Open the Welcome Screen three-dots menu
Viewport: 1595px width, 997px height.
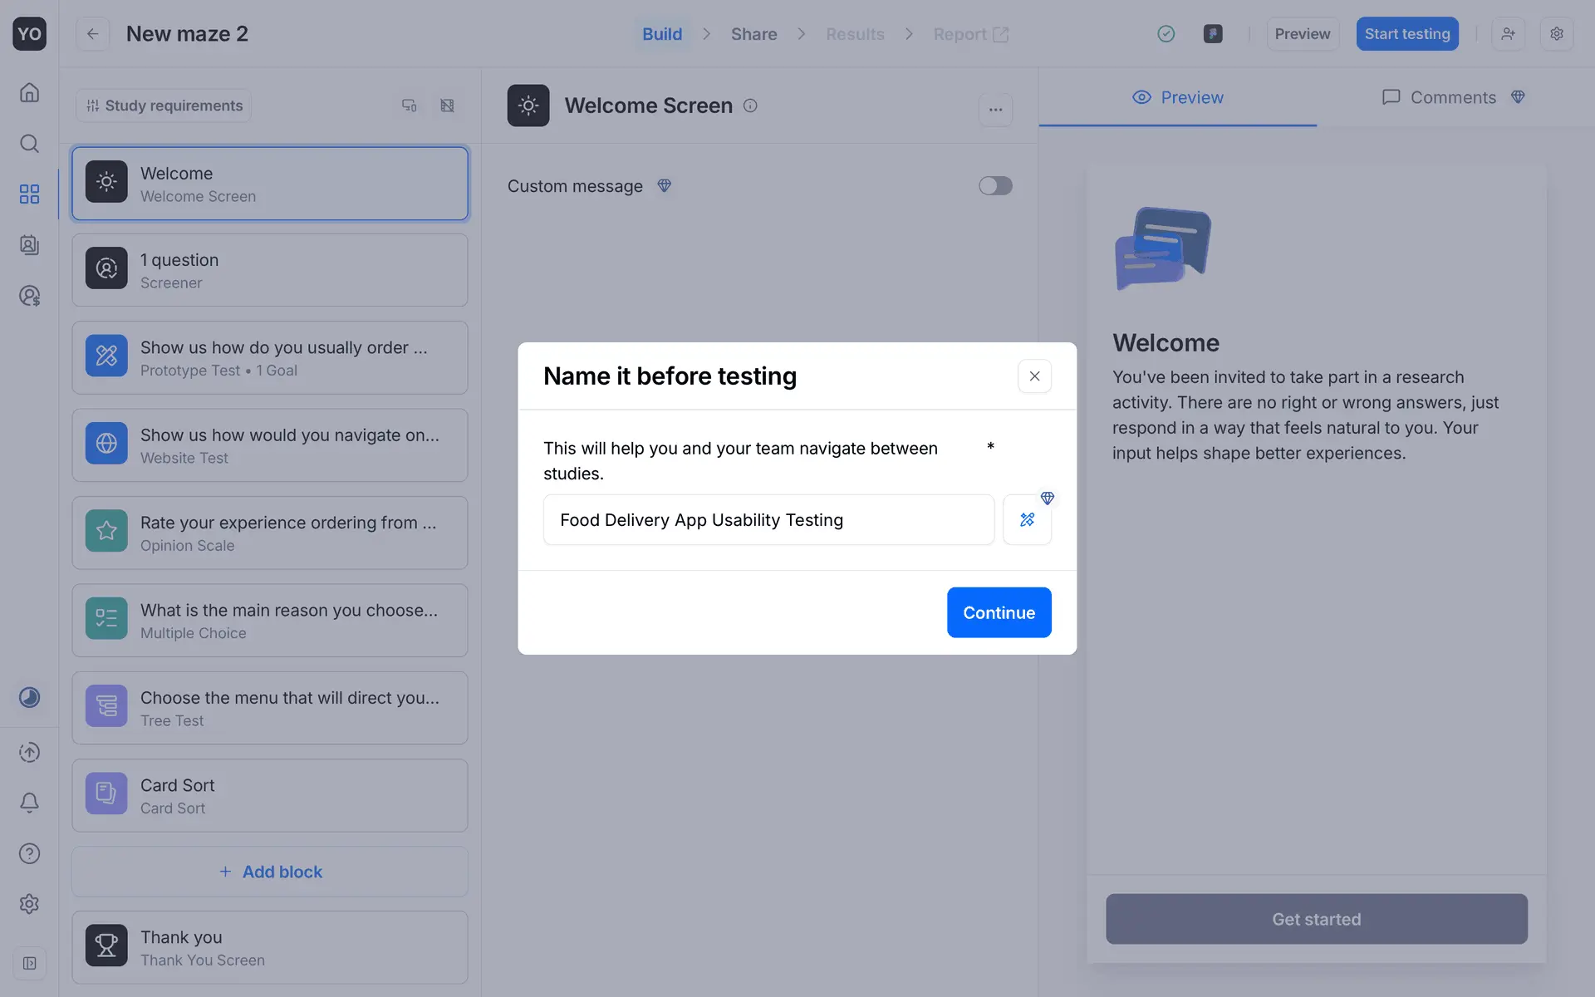(x=995, y=109)
